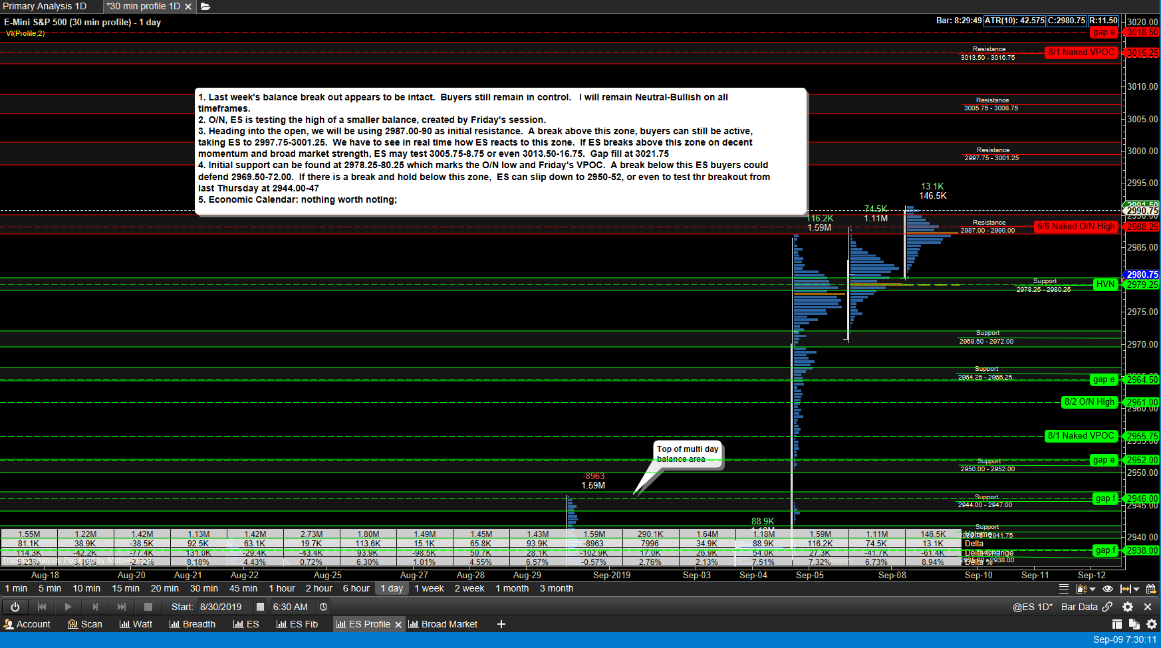1161x648 pixels.
Task: Open the page layout icon
Action: click(1117, 624)
